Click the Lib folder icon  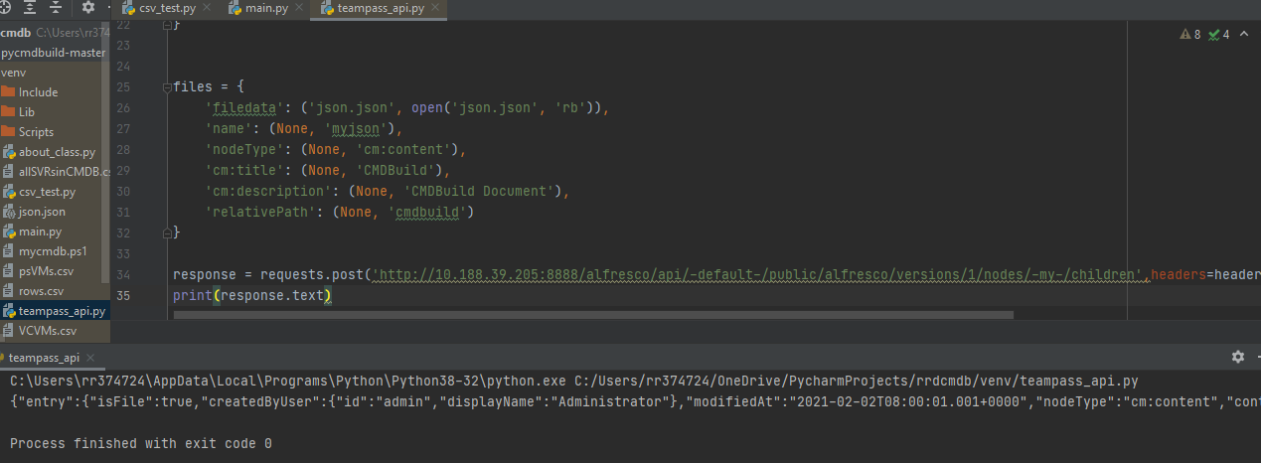[x=8, y=111]
